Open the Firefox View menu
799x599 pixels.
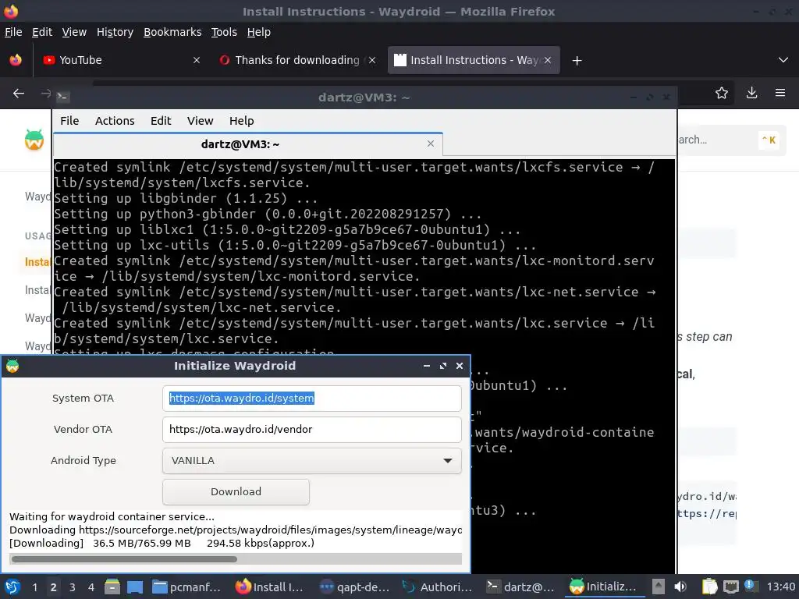74,32
